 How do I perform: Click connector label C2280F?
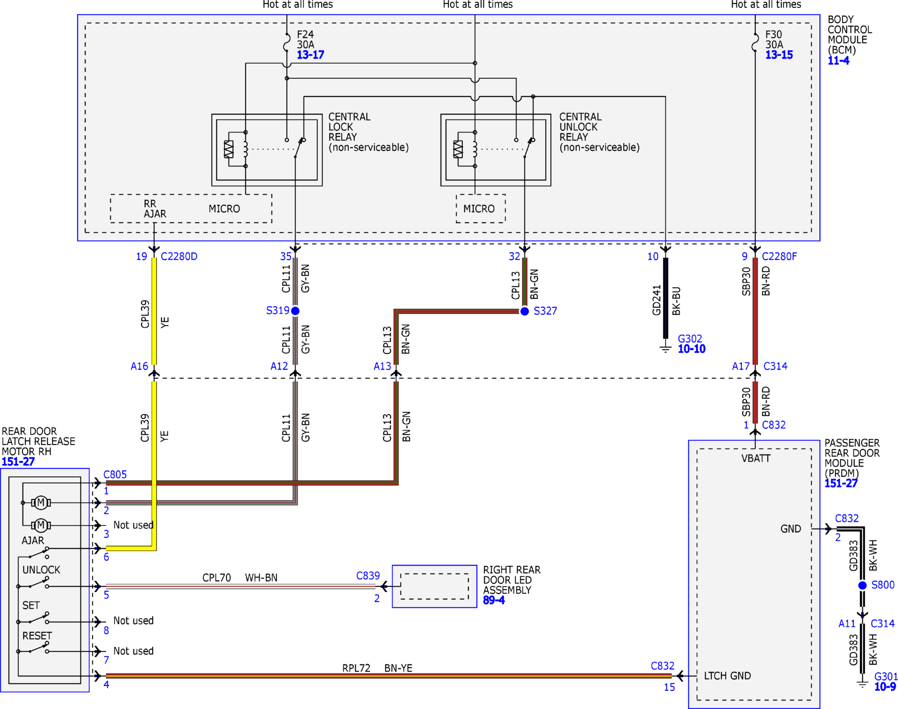(780, 256)
